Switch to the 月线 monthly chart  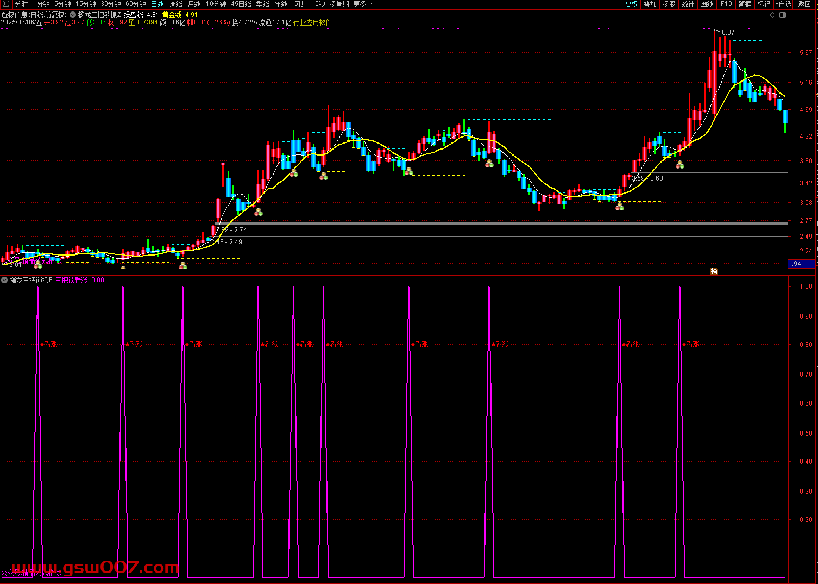point(194,4)
